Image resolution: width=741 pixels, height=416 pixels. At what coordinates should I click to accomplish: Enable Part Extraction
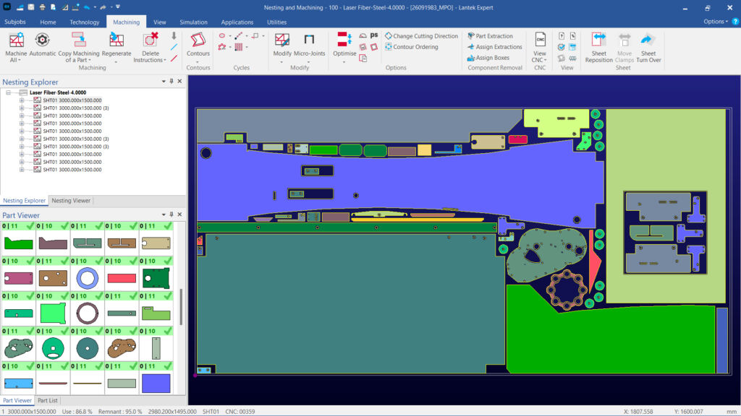[x=489, y=35]
